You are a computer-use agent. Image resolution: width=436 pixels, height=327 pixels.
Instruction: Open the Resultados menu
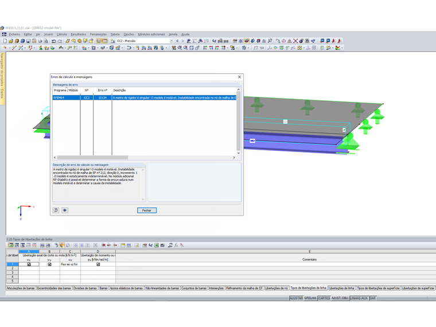point(79,34)
